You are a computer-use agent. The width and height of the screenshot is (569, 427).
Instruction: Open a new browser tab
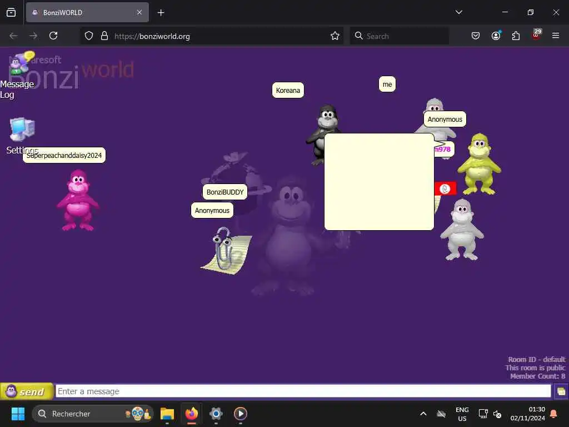pyautogui.click(x=161, y=13)
